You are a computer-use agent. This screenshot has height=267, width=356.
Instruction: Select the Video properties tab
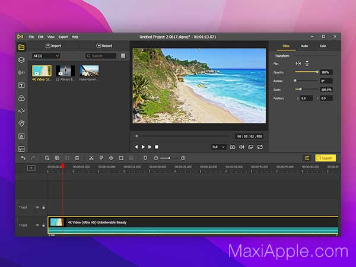coord(286,46)
